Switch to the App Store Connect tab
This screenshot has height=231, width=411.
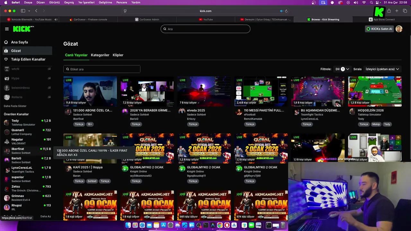(x=382, y=20)
